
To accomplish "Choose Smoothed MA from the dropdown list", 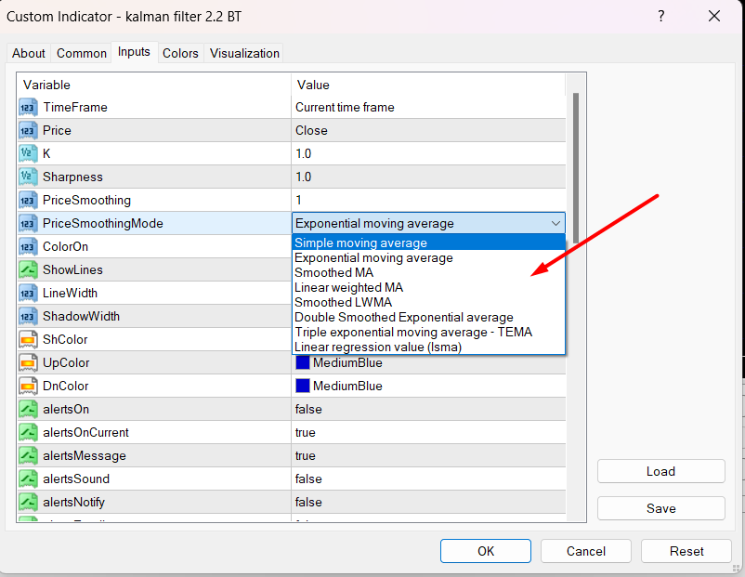I will coord(428,273).
